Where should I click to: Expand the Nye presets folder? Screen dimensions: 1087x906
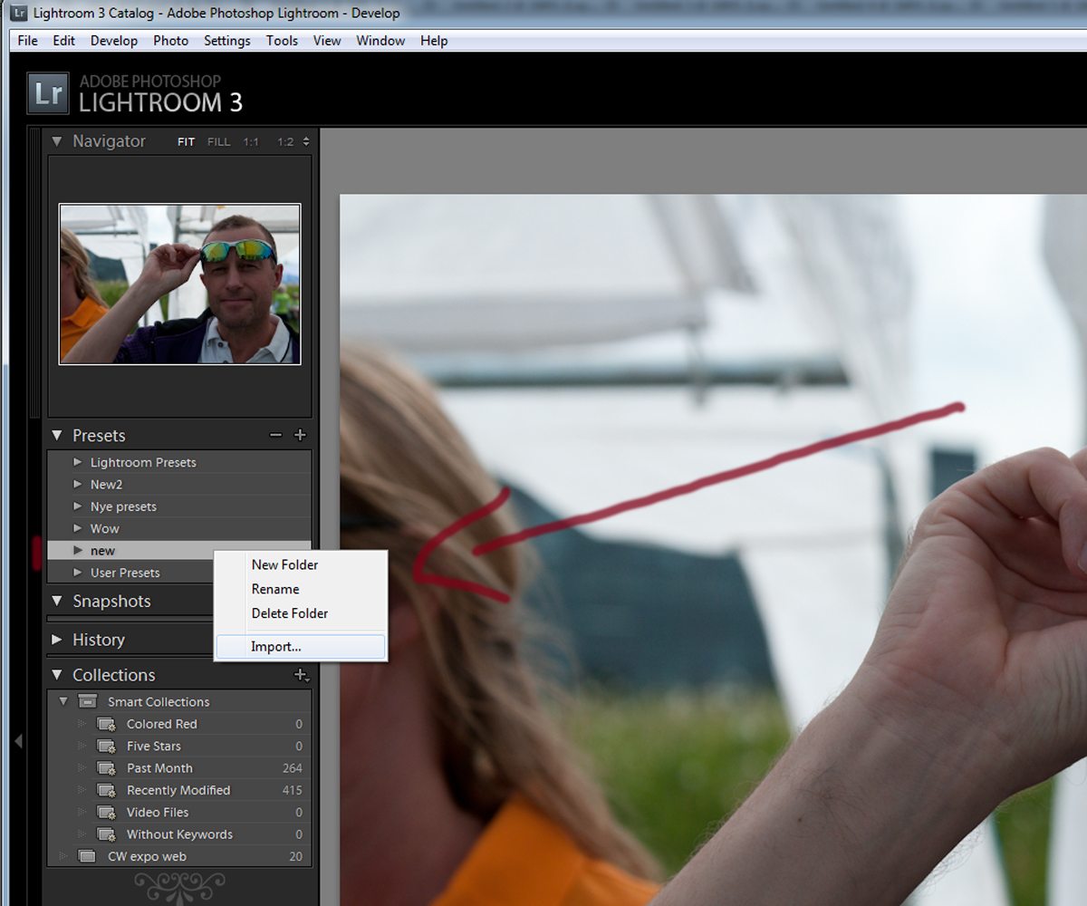78,506
